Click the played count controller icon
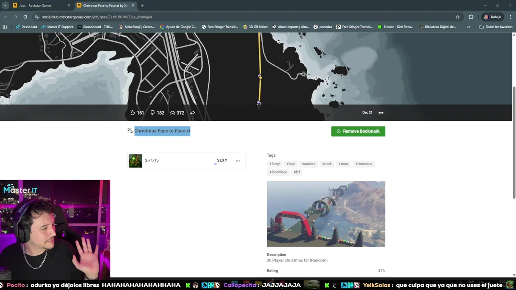The image size is (516, 290). pyautogui.click(x=173, y=113)
